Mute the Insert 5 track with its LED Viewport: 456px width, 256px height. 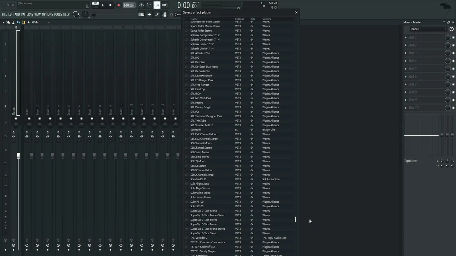pos(71,119)
